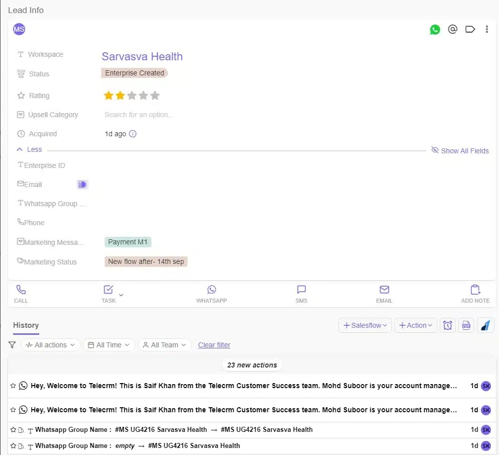Click the Clear filter link
The height and width of the screenshot is (455, 499).
pyautogui.click(x=214, y=345)
